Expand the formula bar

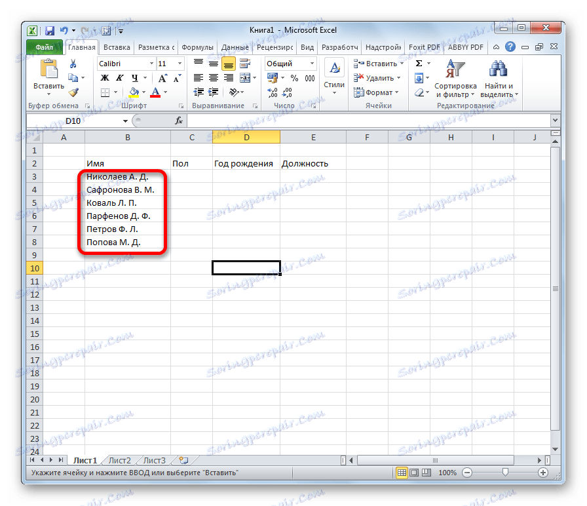click(x=555, y=121)
